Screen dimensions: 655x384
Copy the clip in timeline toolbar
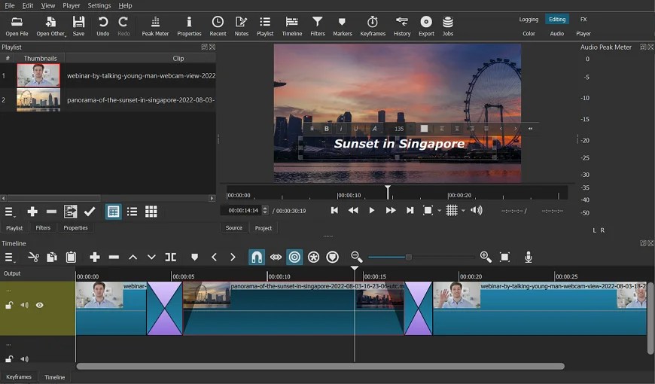[x=52, y=257]
